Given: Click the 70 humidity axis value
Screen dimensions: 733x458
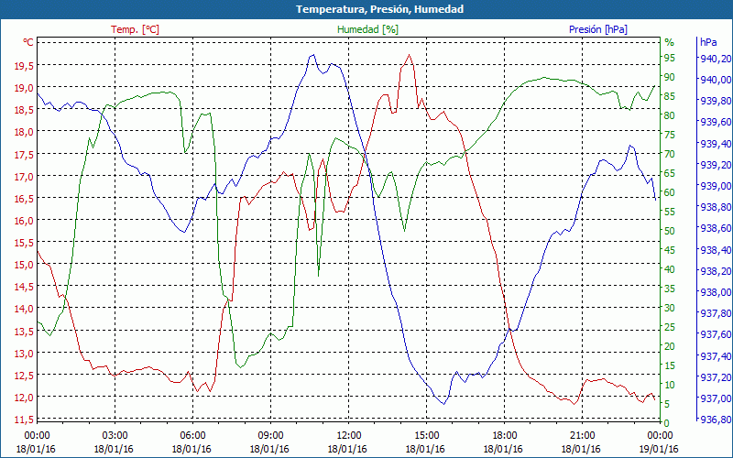Looking at the screenshot, I should click(x=670, y=154).
